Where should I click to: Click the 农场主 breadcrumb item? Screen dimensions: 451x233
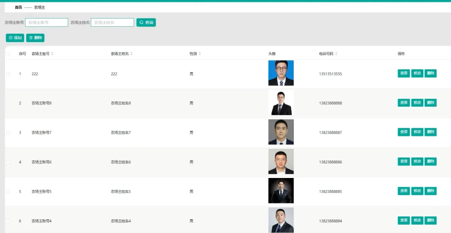pyautogui.click(x=39, y=8)
